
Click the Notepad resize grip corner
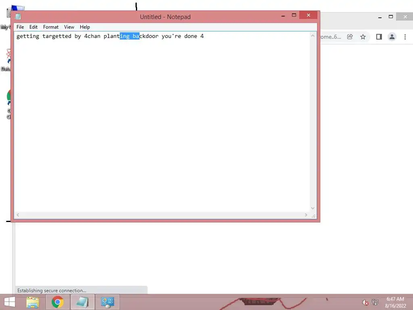pyautogui.click(x=313, y=216)
